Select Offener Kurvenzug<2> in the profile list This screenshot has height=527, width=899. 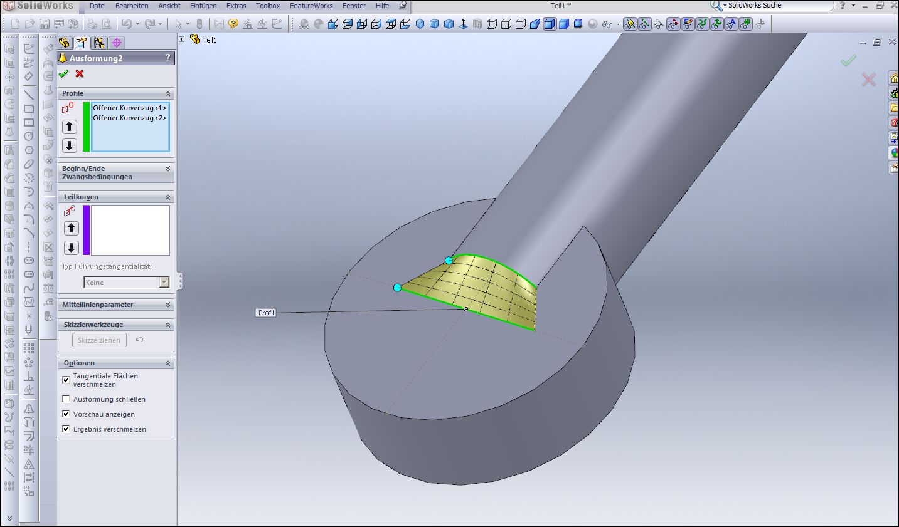tap(130, 118)
